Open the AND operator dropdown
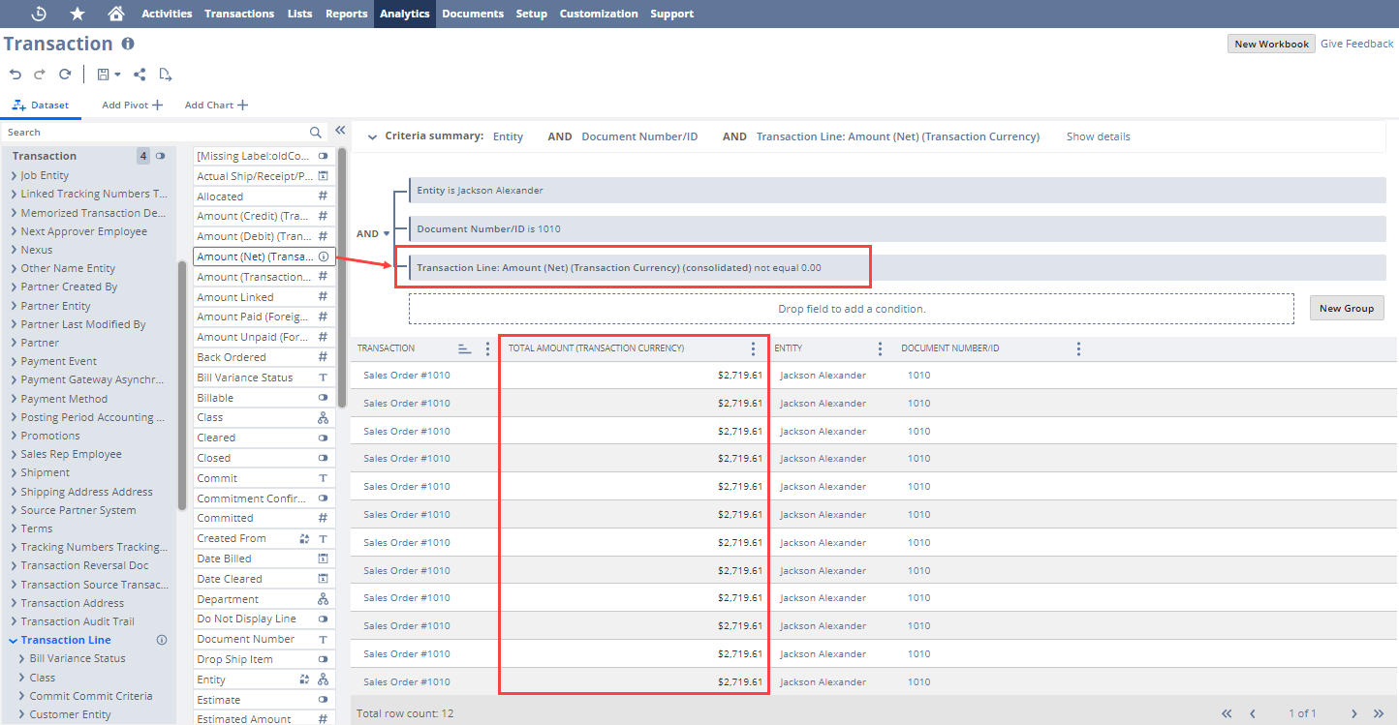The height and width of the screenshot is (725, 1399). pos(387,234)
